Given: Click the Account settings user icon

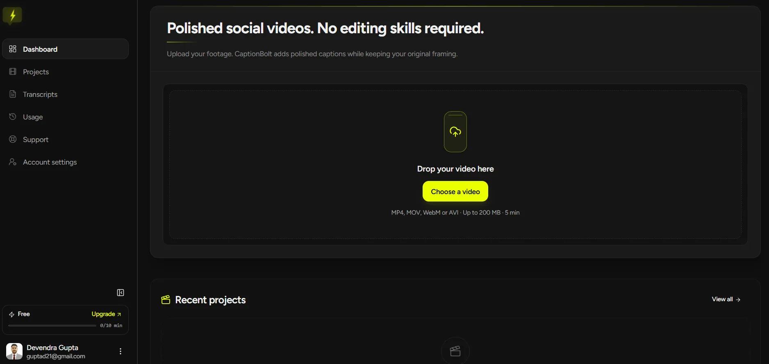Looking at the screenshot, I should pos(13,162).
